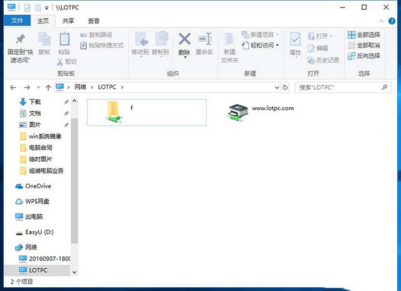The height and width of the screenshot is (291, 401).
Task: Open the File (文件) tab
Action: tap(17, 21)
